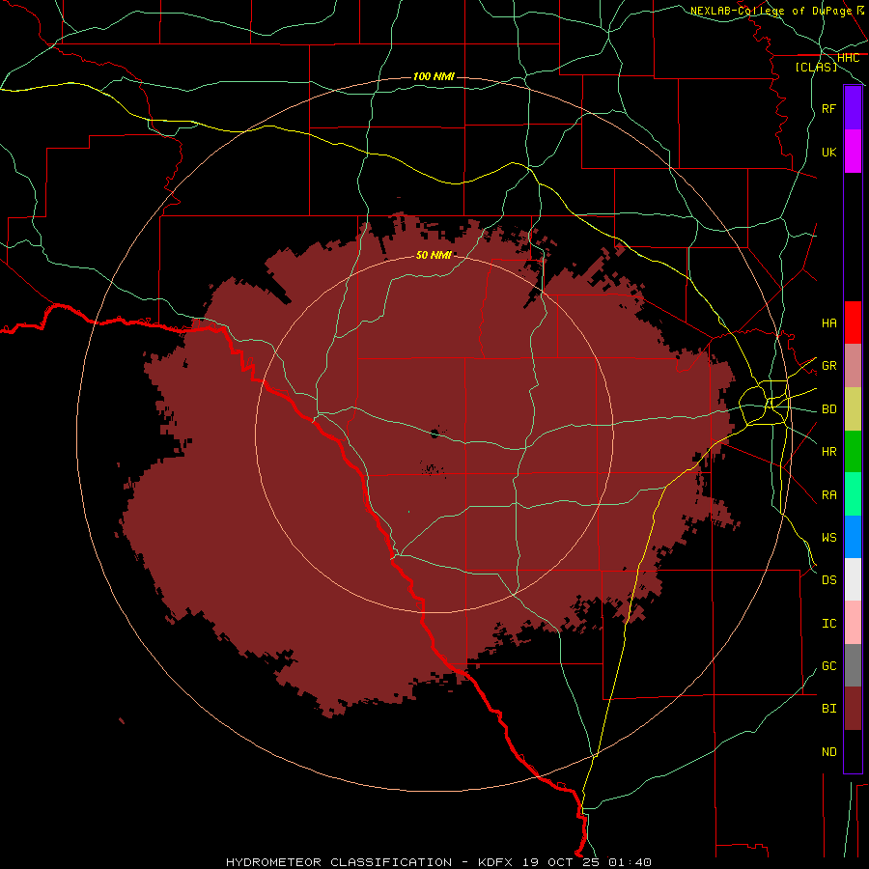Select the BD yellow legend swatch
This screenshot has height=869, width=869.
853,409
